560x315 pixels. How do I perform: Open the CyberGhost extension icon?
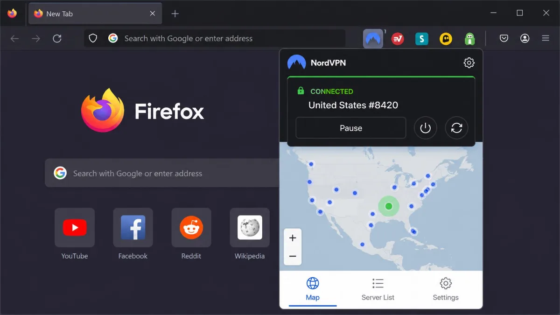click(x=446, y=39)
